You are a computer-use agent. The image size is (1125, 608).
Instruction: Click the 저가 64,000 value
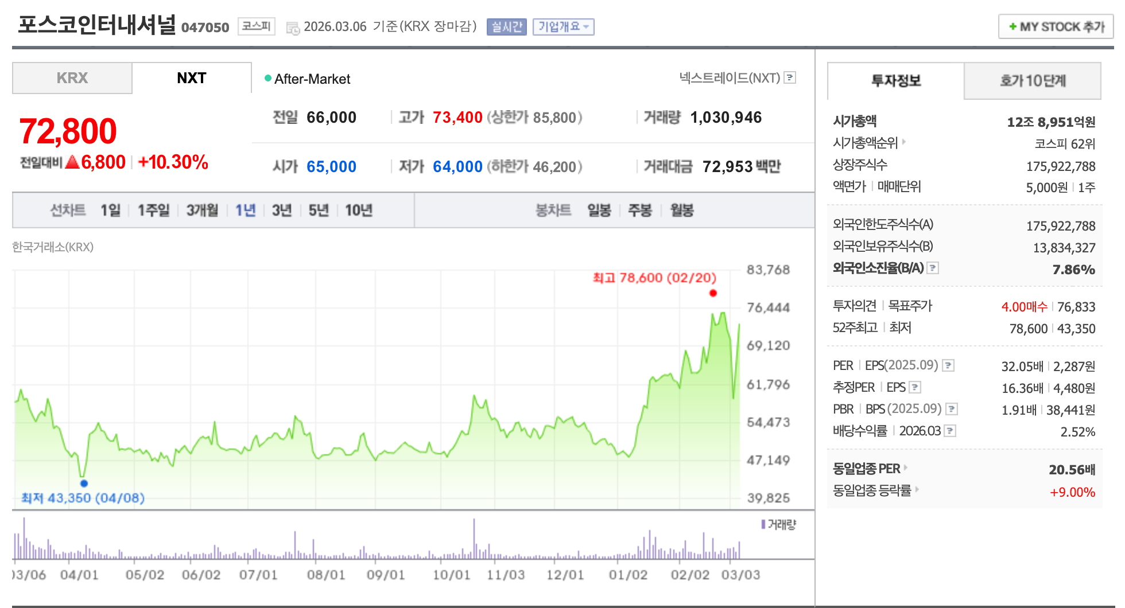click(457, 167)
